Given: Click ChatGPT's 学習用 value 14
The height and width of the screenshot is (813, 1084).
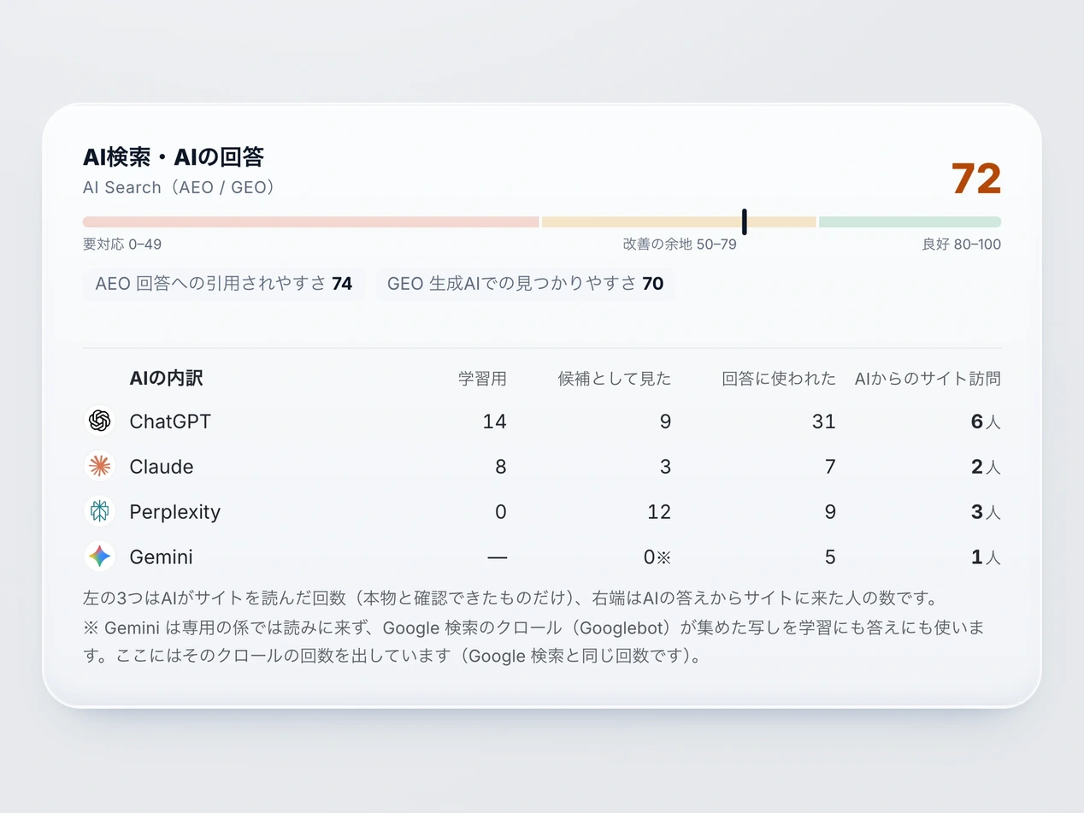Looking at the screenshot, I should [494, 421].
